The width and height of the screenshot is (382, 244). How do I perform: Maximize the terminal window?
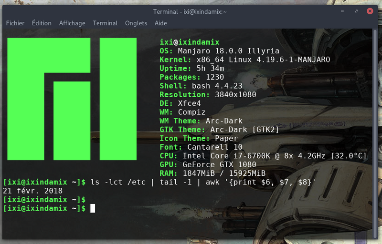tap(356, 11)
